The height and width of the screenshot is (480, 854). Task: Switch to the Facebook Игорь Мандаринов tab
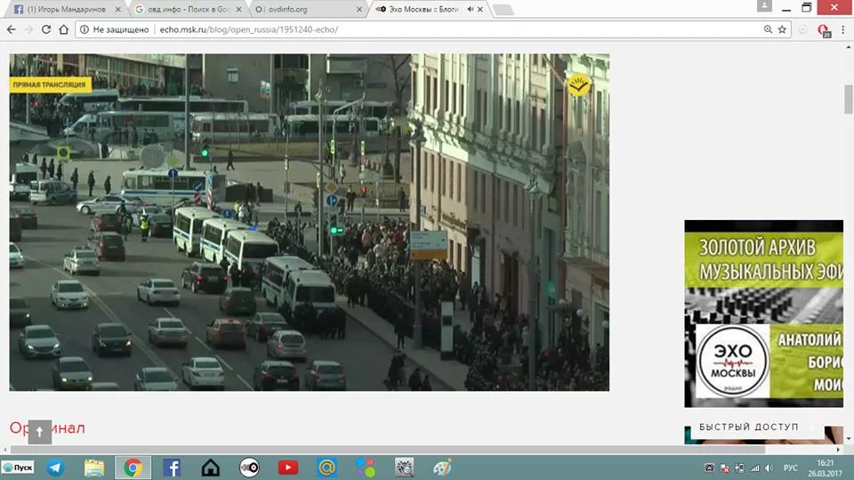(x=65, y=9)
